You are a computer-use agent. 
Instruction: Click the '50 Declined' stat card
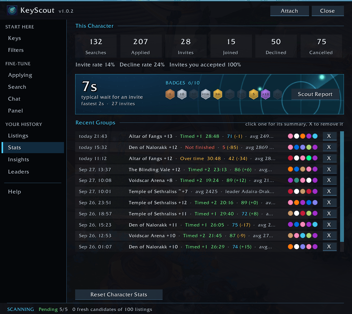276,46
